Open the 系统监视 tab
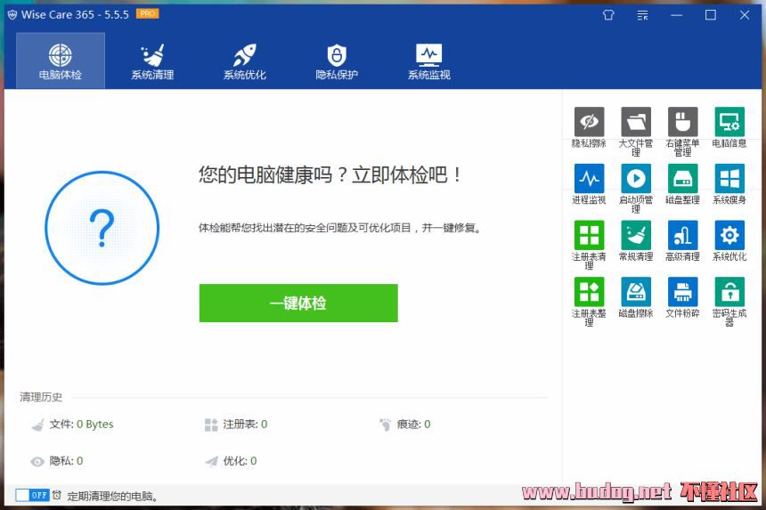This screenshot has height=510, width=766. click(x=428, y=61)
